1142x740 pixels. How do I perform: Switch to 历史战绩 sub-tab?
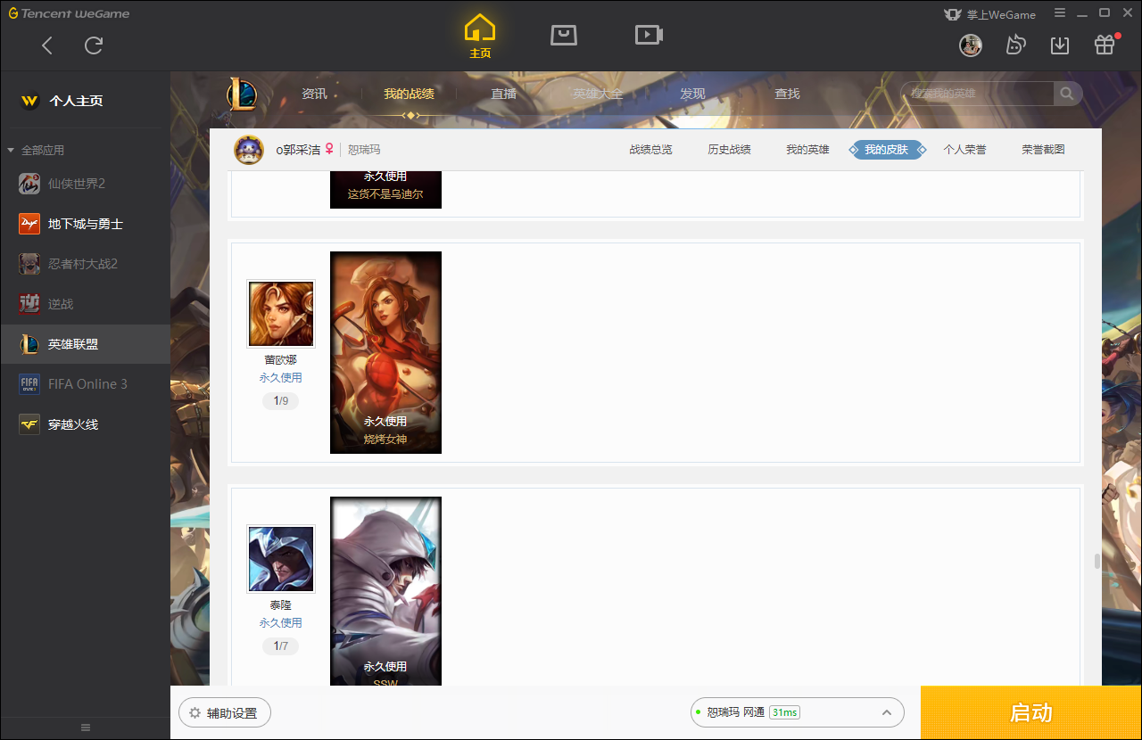pyautogui.click(x=729, y=150)
